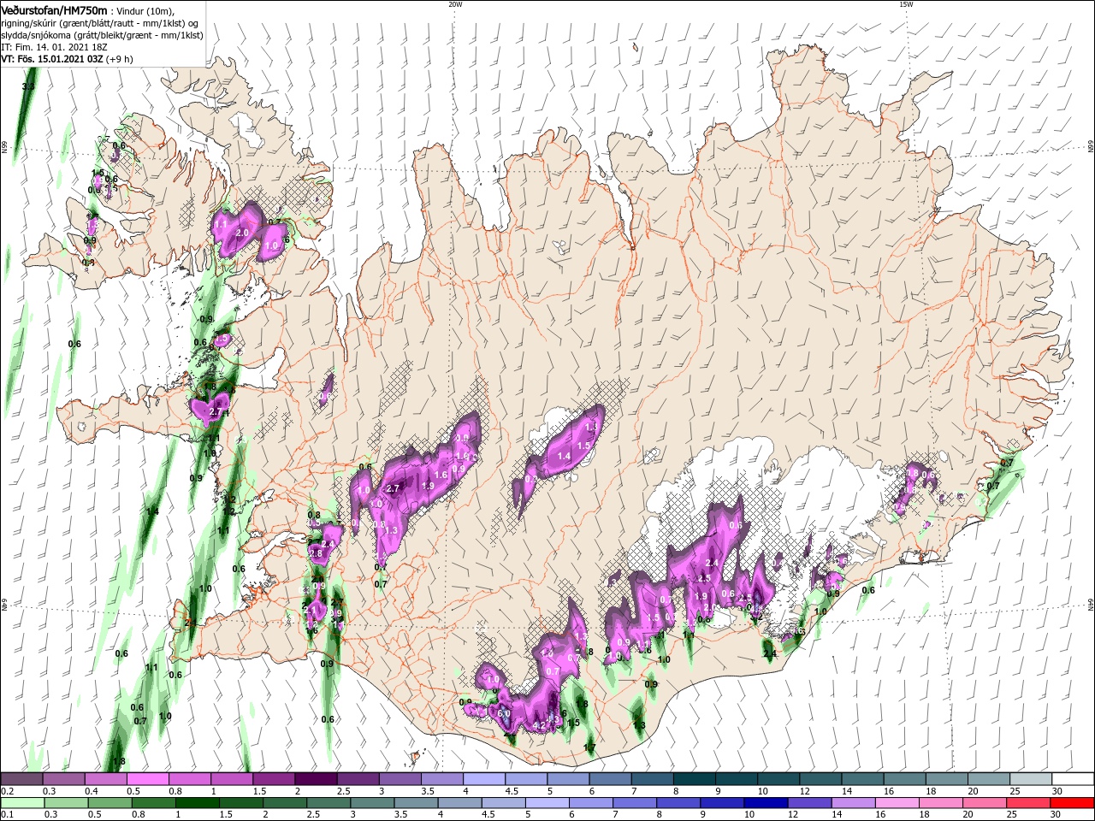Pick the palest green 0.1–0.3 rain legend swatch
The height and width of the screenshot is (821, 1095).
[21, 803]
